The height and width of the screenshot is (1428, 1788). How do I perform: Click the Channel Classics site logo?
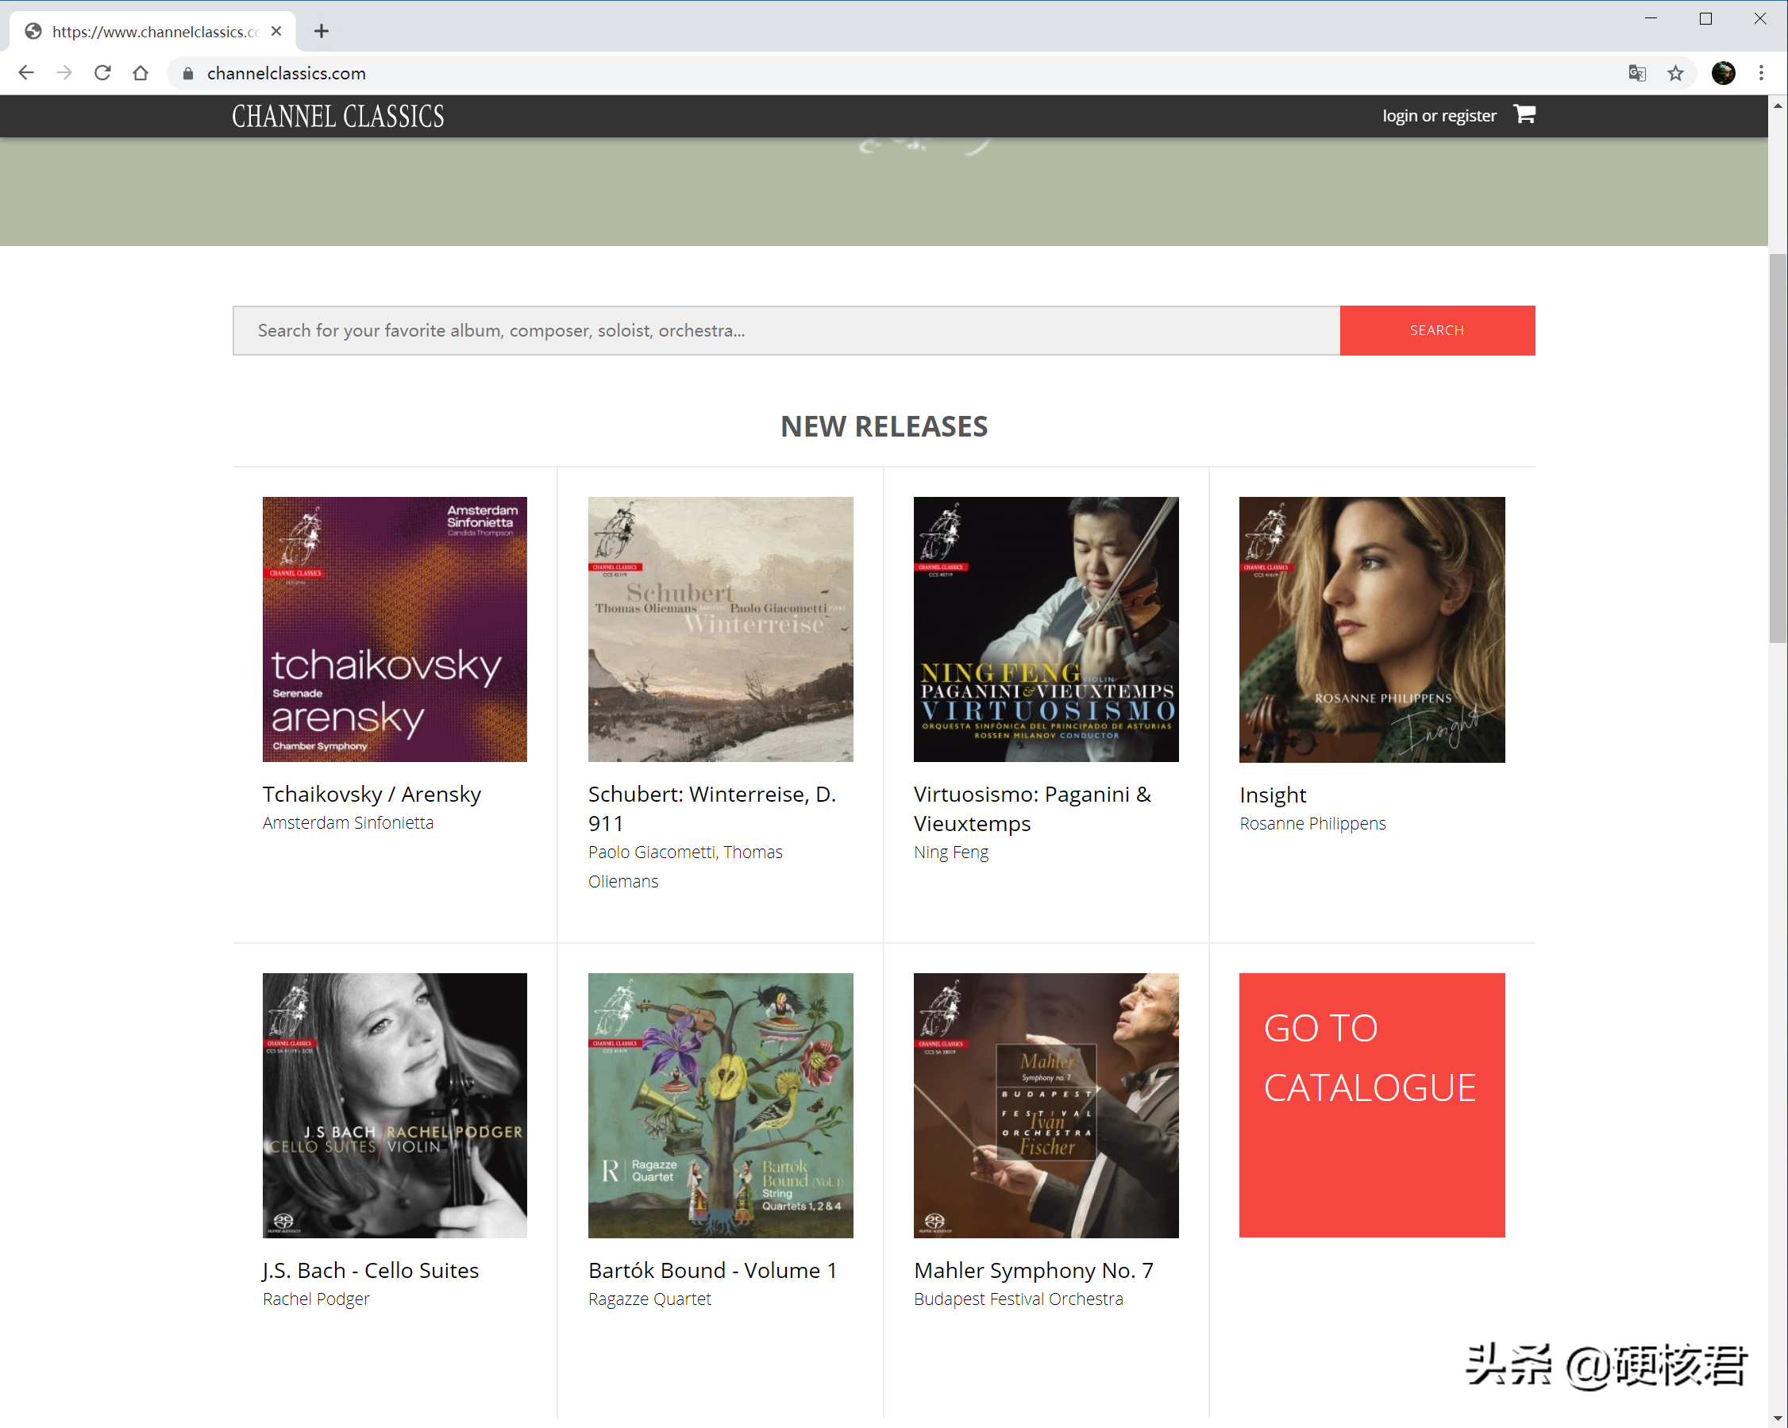[x=337, y=116]
